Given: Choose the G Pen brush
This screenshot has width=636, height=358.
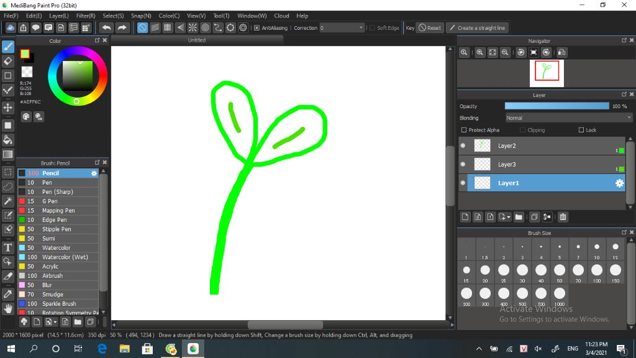Looking at the screenshot, I should [58, 201].
